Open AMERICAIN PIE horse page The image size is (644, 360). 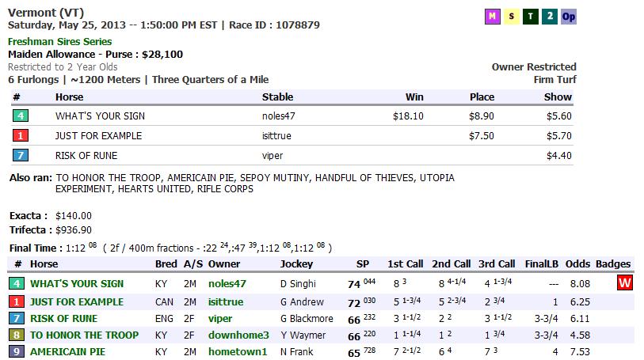pos(67,351)
